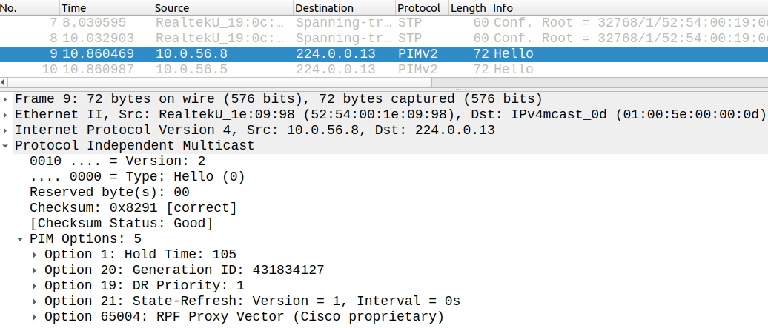This screenshot has width=768, height=328.
Task: Expand Option 1: Hold Time entry
Action: tap(36, 255)
